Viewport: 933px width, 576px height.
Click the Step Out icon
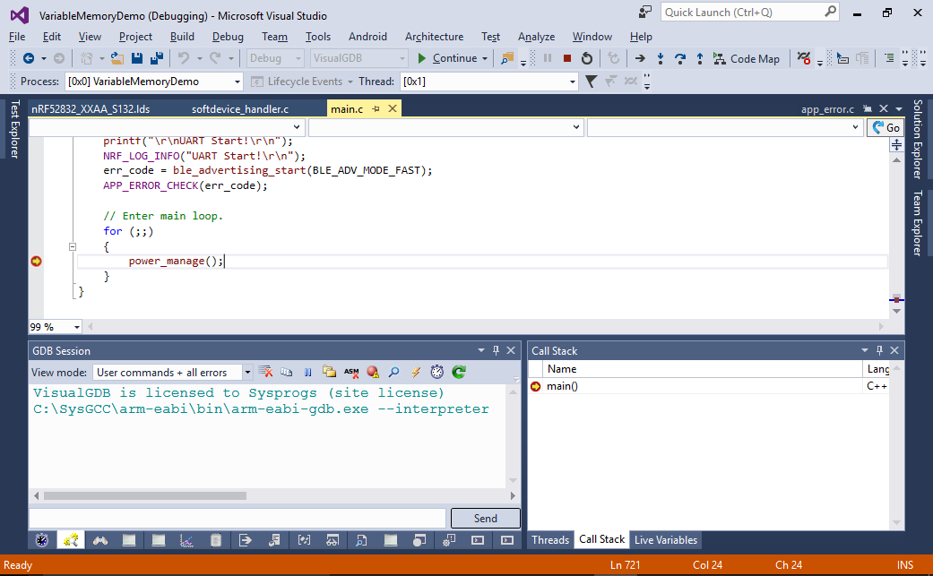(700, 58)
